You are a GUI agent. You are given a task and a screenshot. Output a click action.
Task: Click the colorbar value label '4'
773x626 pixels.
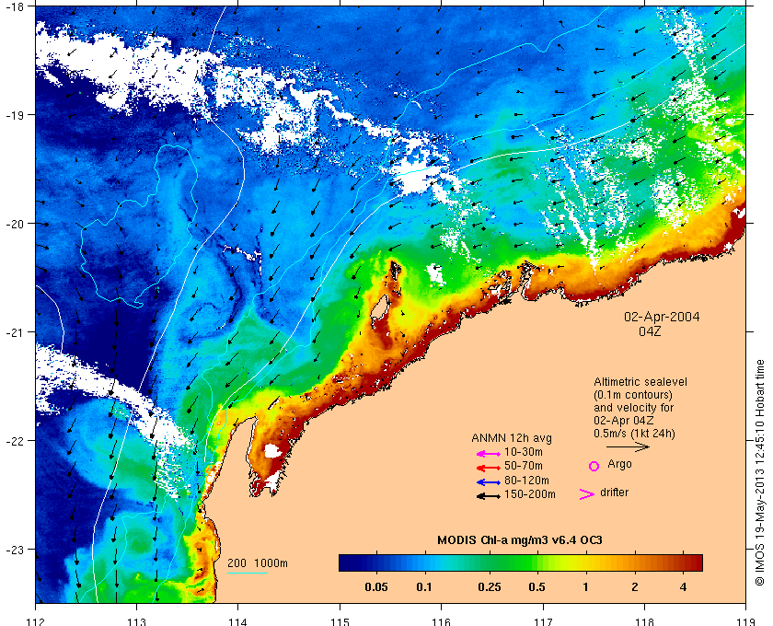pos(683,587)
